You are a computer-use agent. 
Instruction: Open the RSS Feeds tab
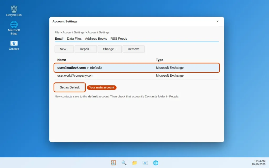pos(119,39)
